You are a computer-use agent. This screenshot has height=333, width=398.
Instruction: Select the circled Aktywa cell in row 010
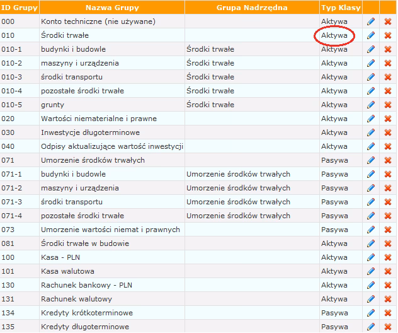[x=334, y=35]
